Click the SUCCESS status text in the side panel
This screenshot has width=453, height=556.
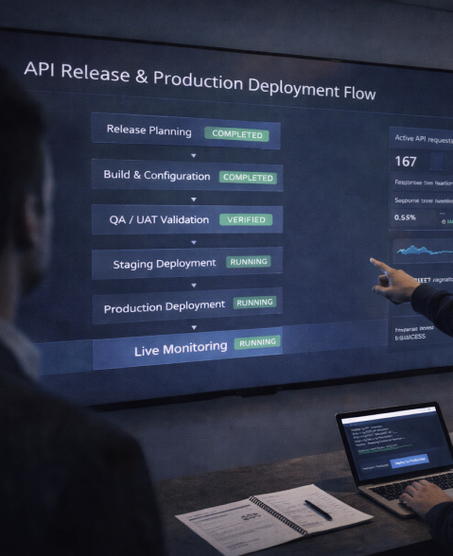[x=410, y=337]
